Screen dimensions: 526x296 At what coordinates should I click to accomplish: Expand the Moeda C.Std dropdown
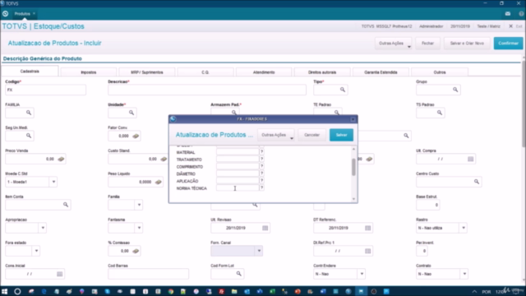(53, 182)
